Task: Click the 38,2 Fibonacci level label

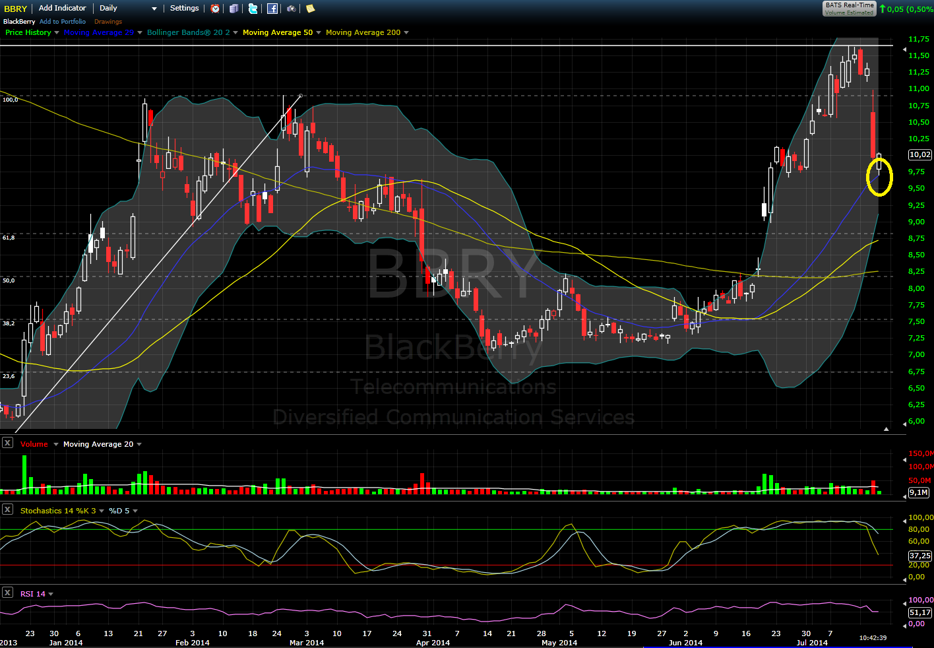Action: pos(9,323)
